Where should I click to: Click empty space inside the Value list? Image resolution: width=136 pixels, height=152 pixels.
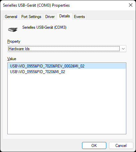(67, 104)
